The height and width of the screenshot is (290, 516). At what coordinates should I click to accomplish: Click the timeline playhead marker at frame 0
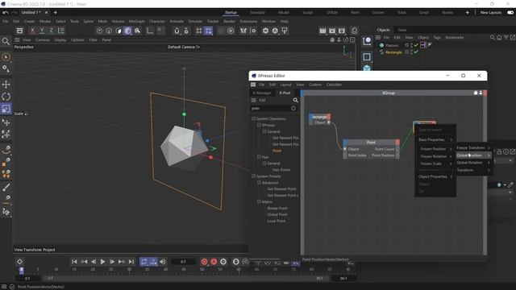[22, 271]
